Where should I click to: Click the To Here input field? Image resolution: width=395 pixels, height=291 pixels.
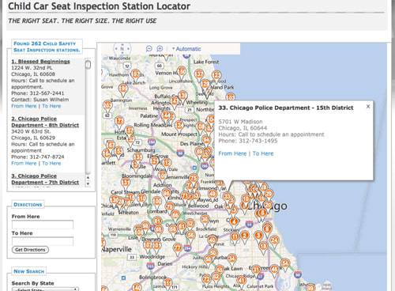point(43,241)
